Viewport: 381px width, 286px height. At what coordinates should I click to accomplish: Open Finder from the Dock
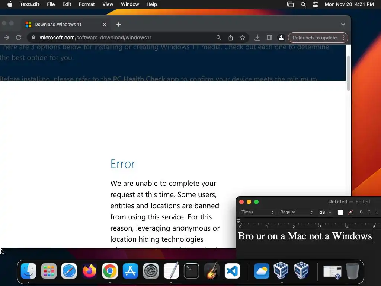click(x=28, y=271)
